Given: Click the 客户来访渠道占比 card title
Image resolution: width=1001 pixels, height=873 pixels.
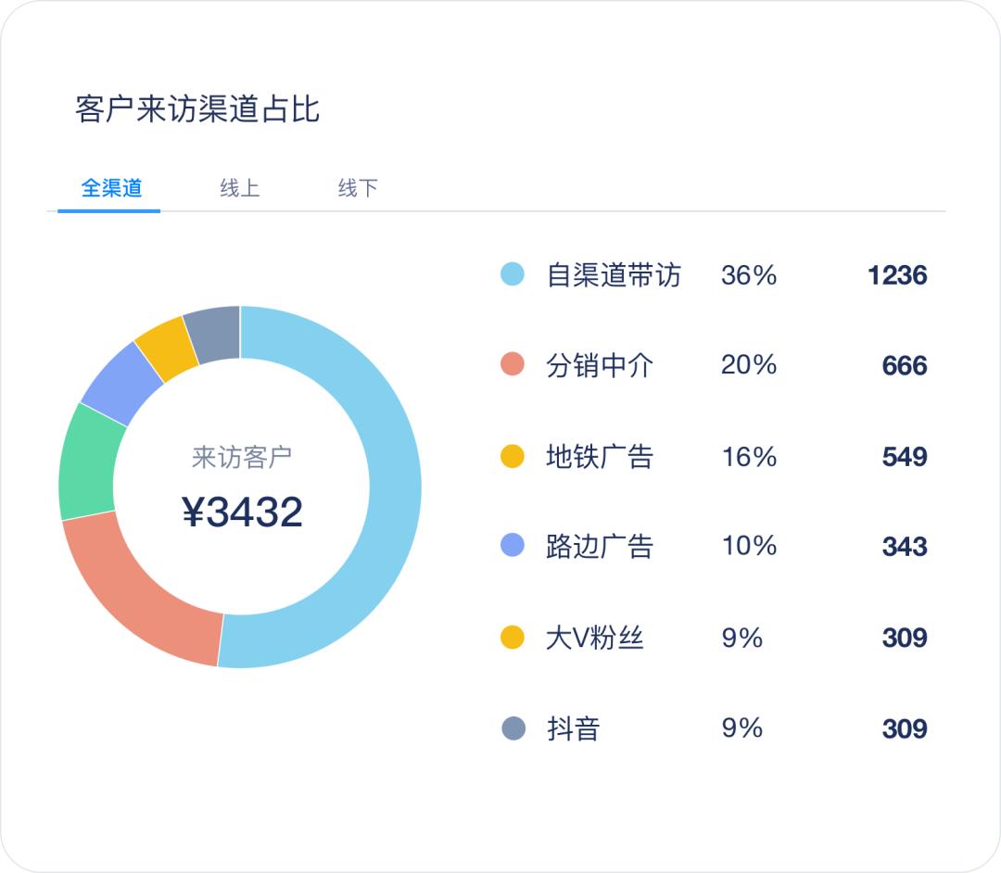Looking at the screenshot, I should click(197, 108).
